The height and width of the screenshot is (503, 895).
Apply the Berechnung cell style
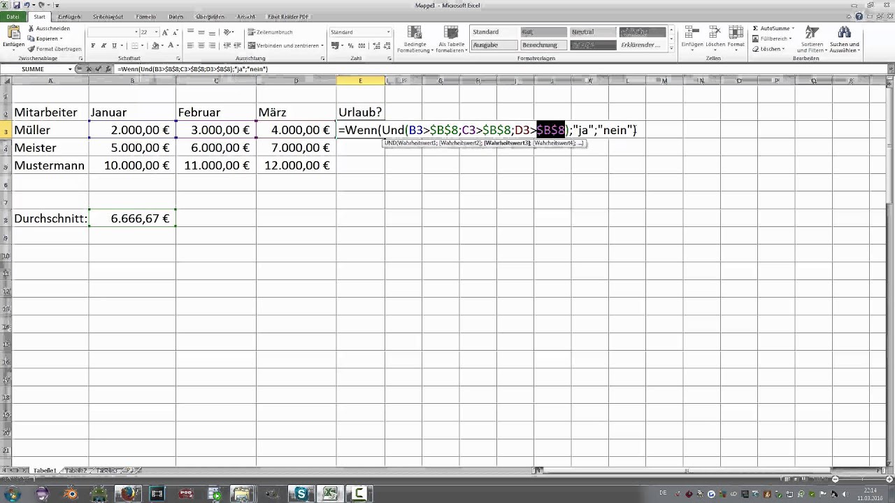click(543, 45)
